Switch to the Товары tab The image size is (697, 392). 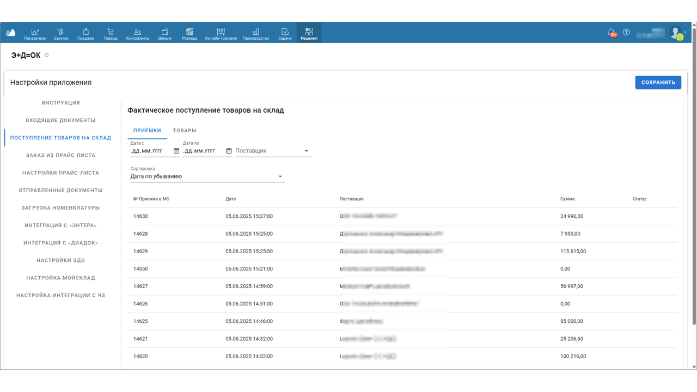point(185,131)
